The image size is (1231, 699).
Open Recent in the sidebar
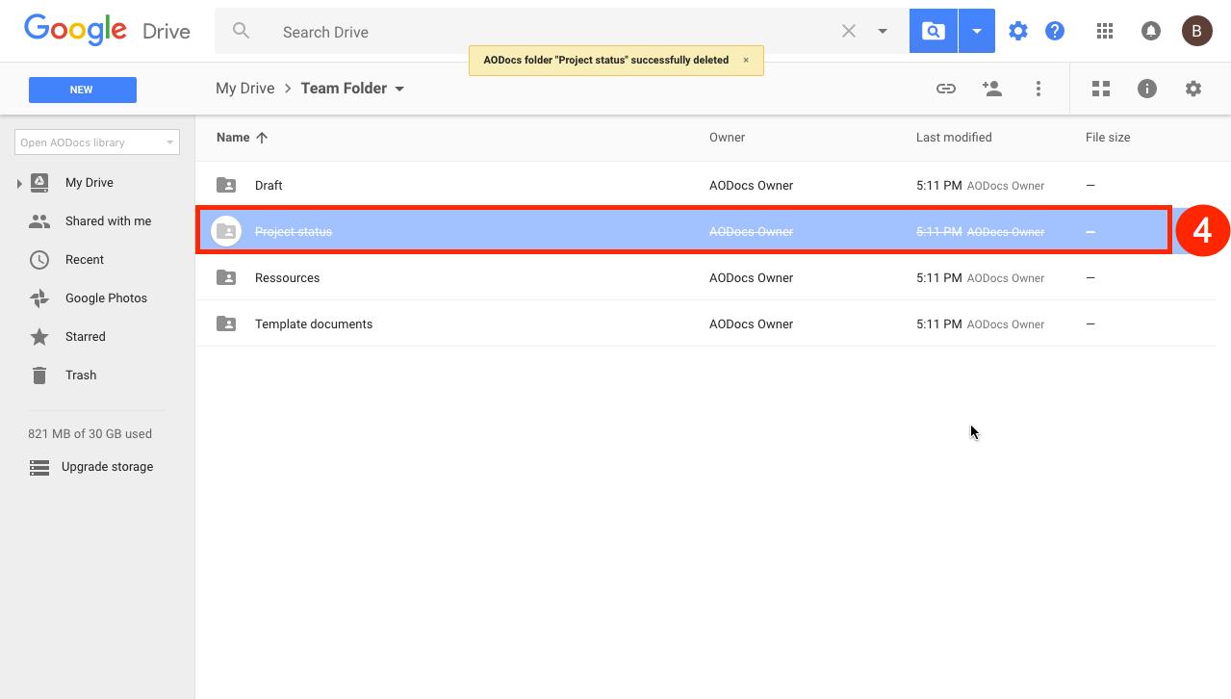click(85, 260)
